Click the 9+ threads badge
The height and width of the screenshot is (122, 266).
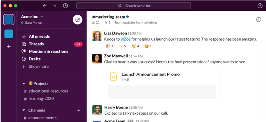coord(78,44)
